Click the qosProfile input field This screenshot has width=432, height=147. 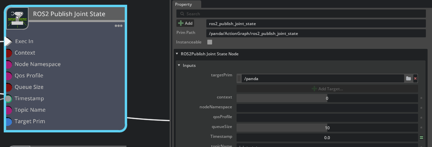[327, 118]
